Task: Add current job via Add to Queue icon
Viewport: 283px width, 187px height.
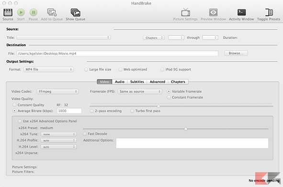Action: [x=52, y=12]
